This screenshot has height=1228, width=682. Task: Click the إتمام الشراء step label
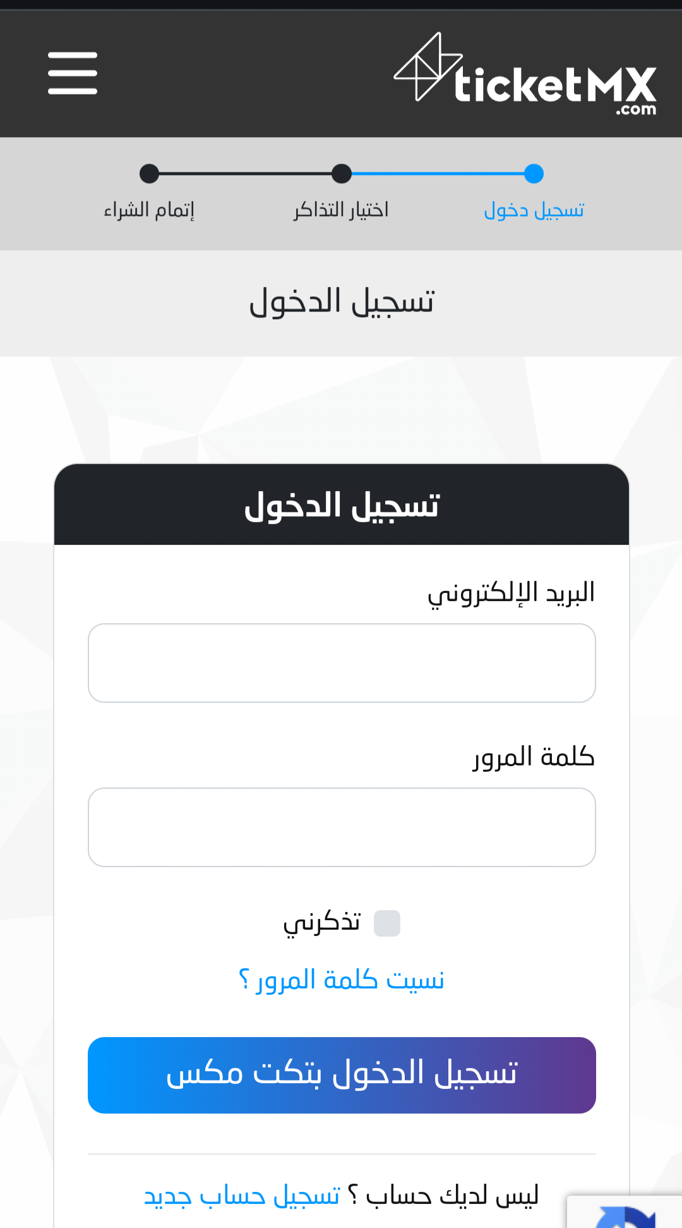coord(149,210)
